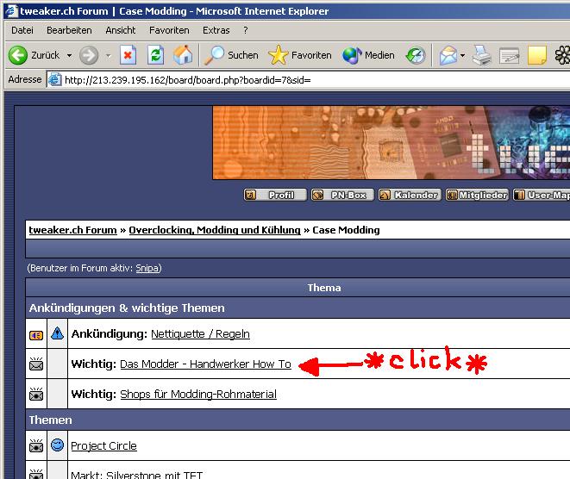Open the Bearbeiten menu
The height and width of the screenshot is (479, 570).
pos(69,30)
